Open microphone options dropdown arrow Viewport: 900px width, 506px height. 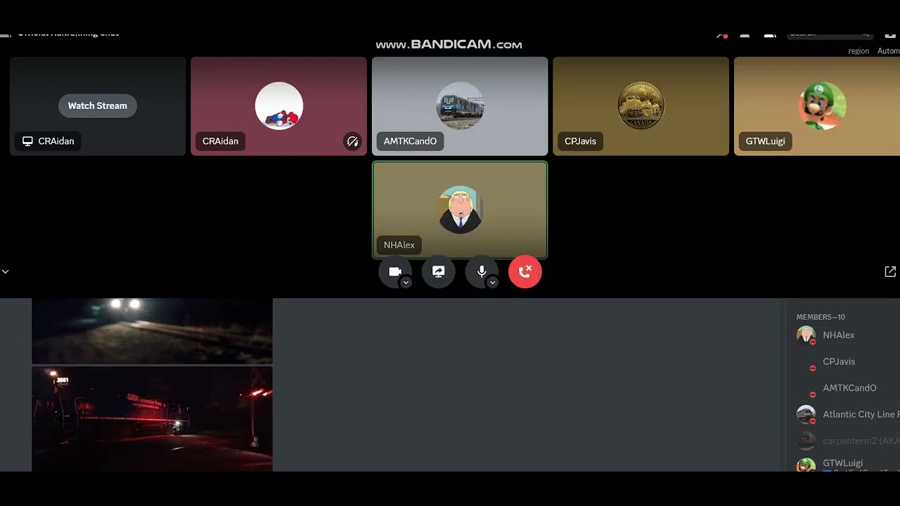pos(493,283)
